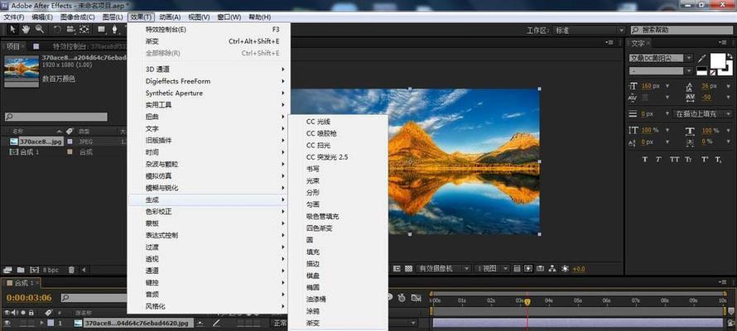This screenshot has height=331, width=737.
Task: Click the current time 0:00:03:06 display
Action: click(30, 298)
